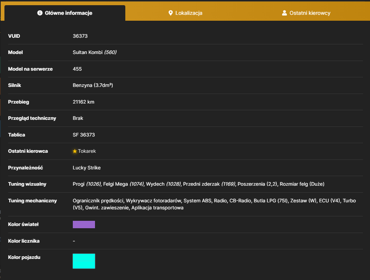The width and height of the screenshot is (370, 280).
Task: Click the Kolor pojazdu label
Action: (x=24, y=257)
